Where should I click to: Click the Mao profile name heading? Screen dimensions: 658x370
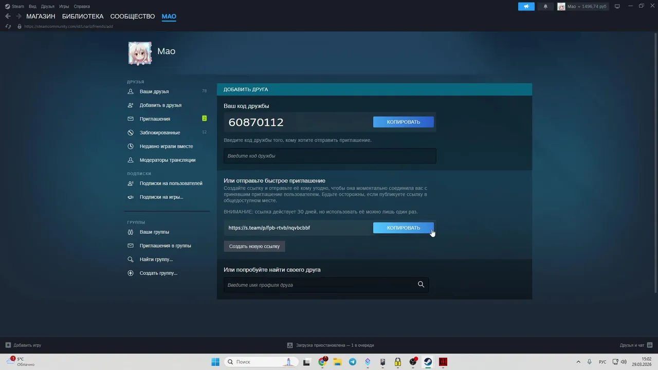tap(166, 51)
